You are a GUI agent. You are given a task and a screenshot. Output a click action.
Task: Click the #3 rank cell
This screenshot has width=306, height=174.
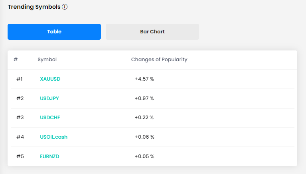pyautogui.click(x=20, y=118)
